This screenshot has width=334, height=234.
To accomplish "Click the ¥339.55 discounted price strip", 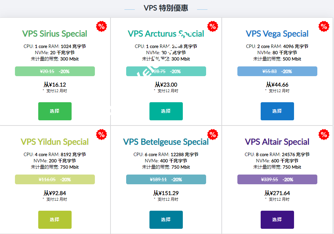I will pos(277,179).
